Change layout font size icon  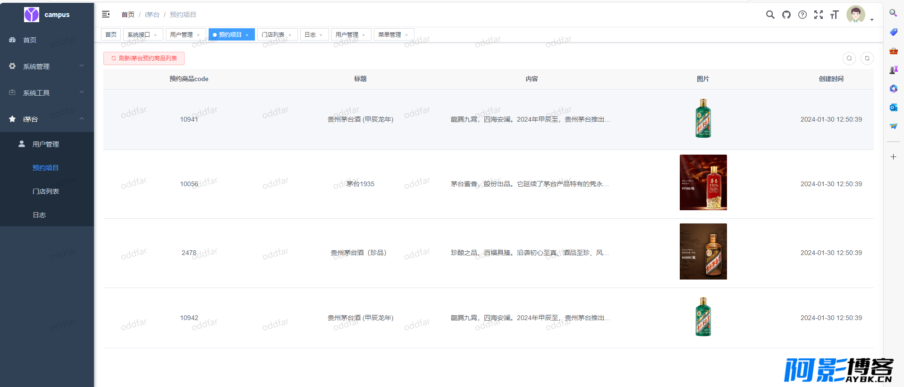click(834, 15)
